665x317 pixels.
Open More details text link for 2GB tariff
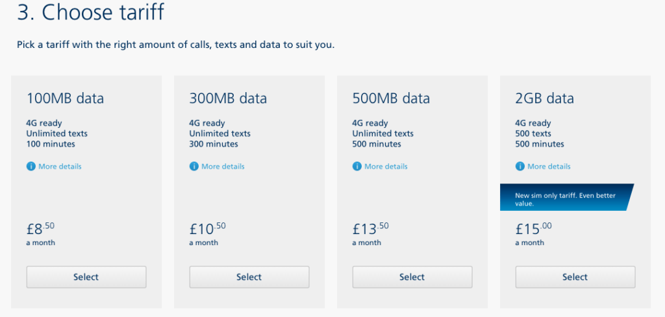pos(549,167)
